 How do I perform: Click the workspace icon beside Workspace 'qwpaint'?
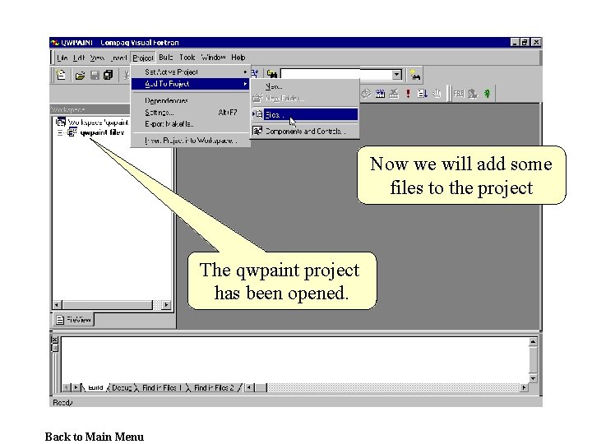click(x=60, y=122)
